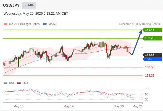The width and height of the screenshot is (163, 111).
Task: Select the 159.45 green resistance tag
Action: coord(152,30)
